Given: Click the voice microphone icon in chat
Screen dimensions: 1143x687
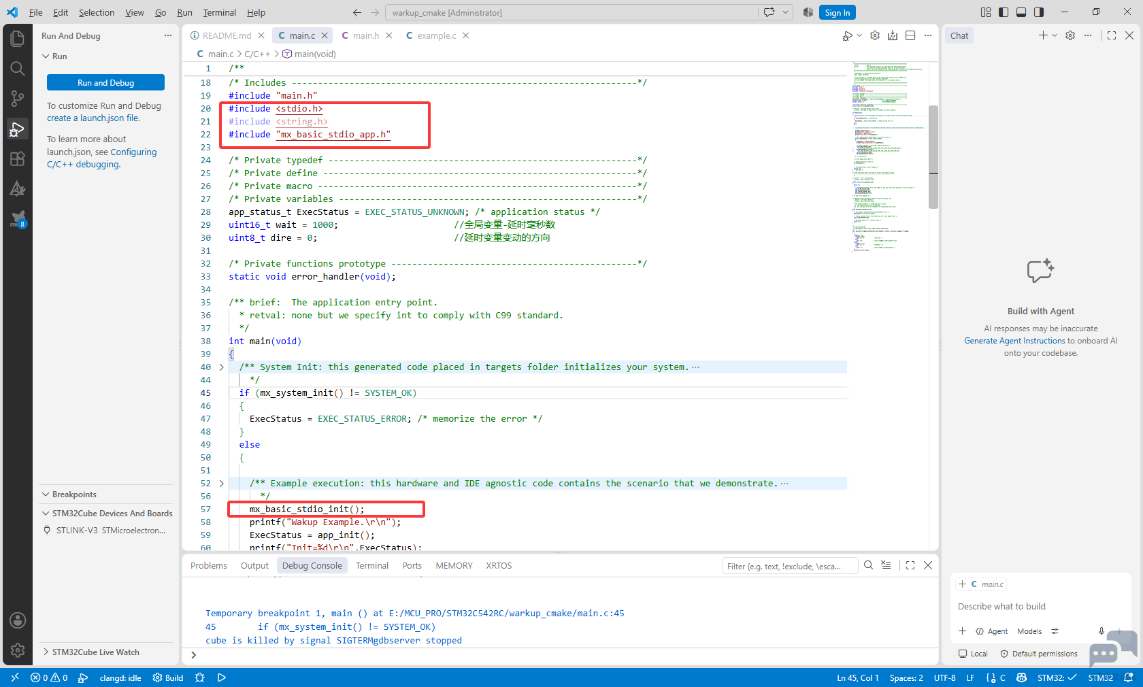Looking at the screenshot, I should coord(1101,631).
